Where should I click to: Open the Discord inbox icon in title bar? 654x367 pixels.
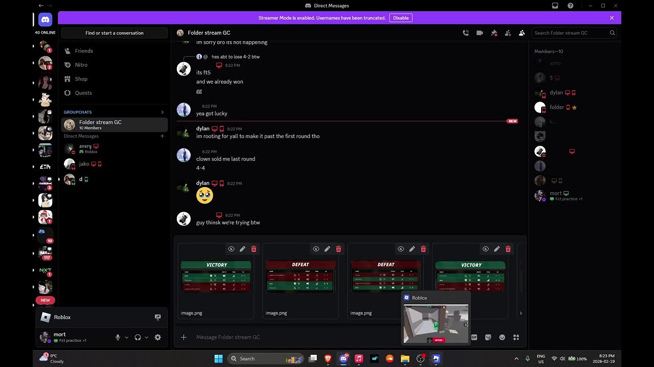click(555, 6)
